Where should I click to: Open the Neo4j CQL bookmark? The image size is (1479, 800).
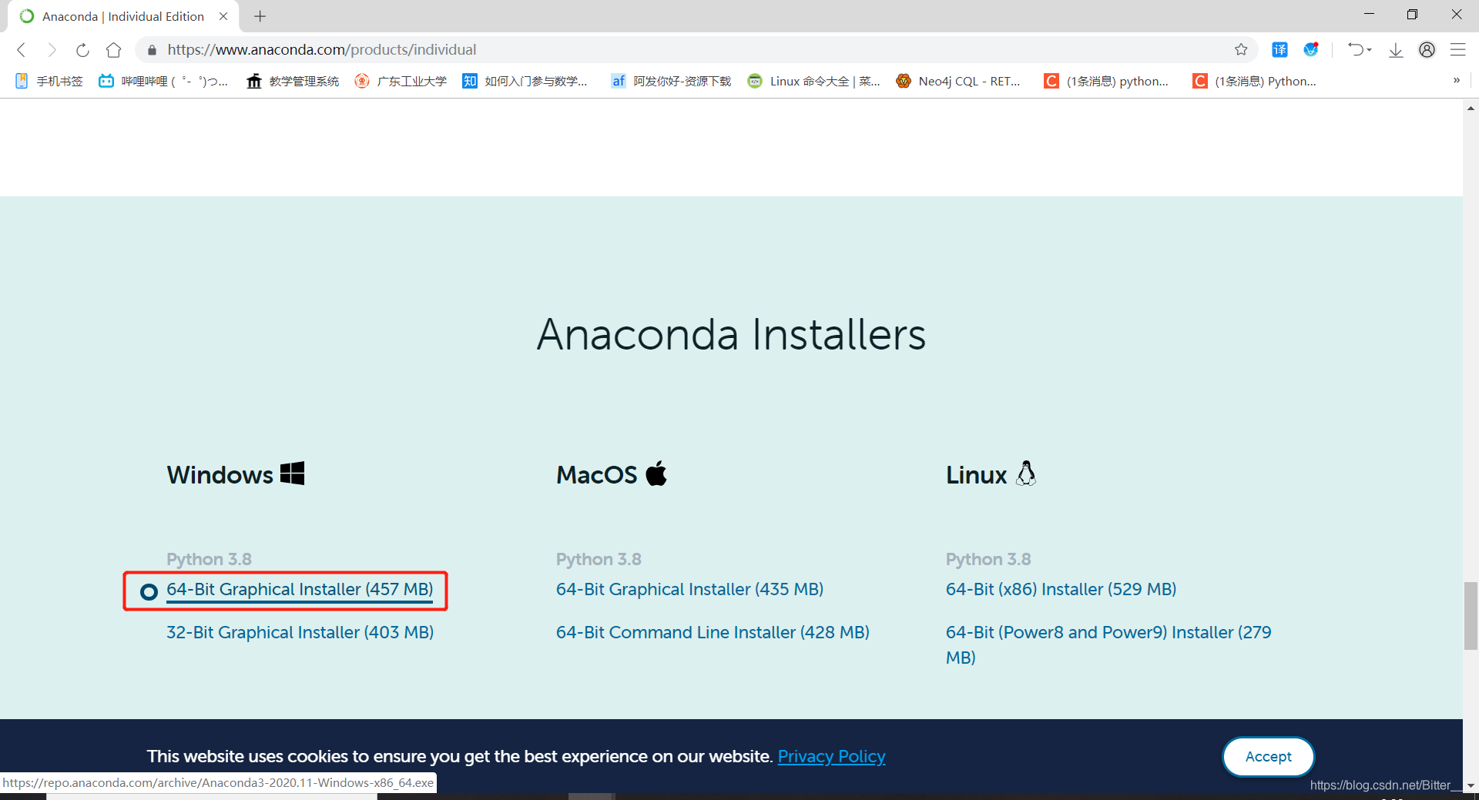point(958,81)
